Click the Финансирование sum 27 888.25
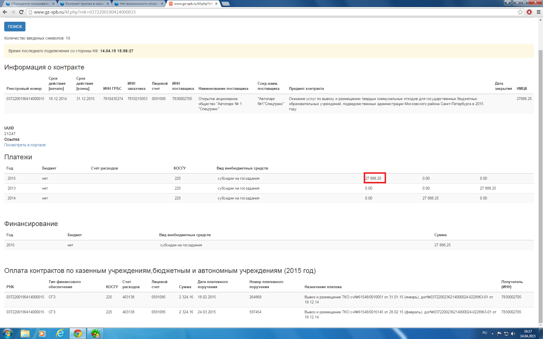 pos(442,245)
